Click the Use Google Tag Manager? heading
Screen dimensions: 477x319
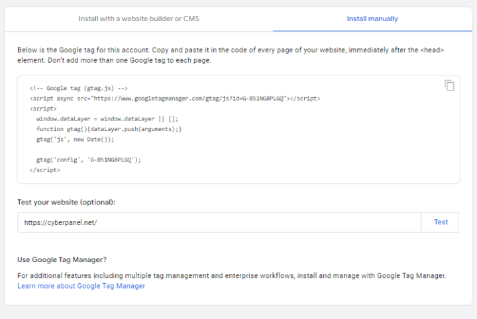tap(62, 259)
